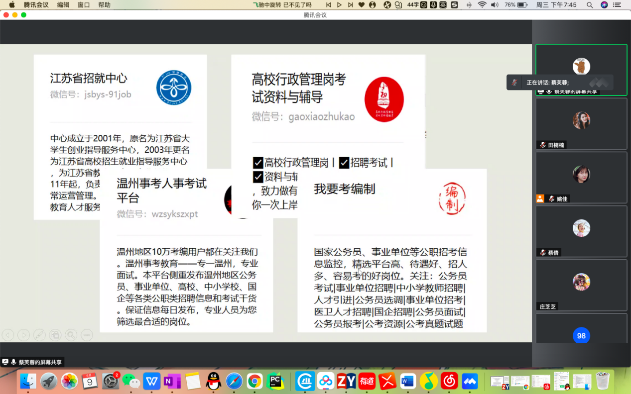Viewport: 631px width, 394px height.
Task: Play the current song from the menu bar
Action: coord(339,5)
